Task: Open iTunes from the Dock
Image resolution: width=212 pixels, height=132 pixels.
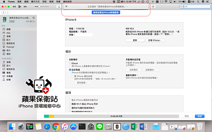Action: coord(65,126)
